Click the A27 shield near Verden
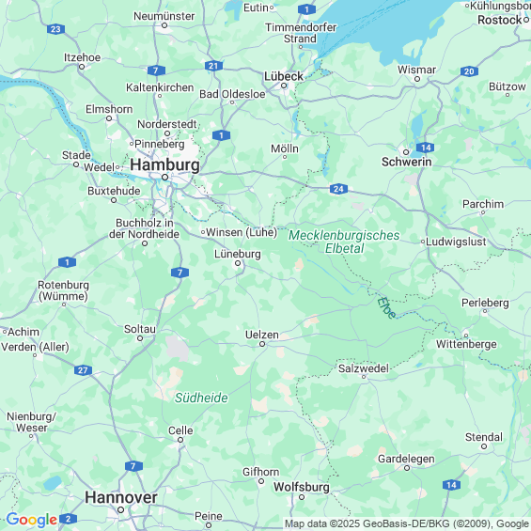 click(x=83, y=370)
